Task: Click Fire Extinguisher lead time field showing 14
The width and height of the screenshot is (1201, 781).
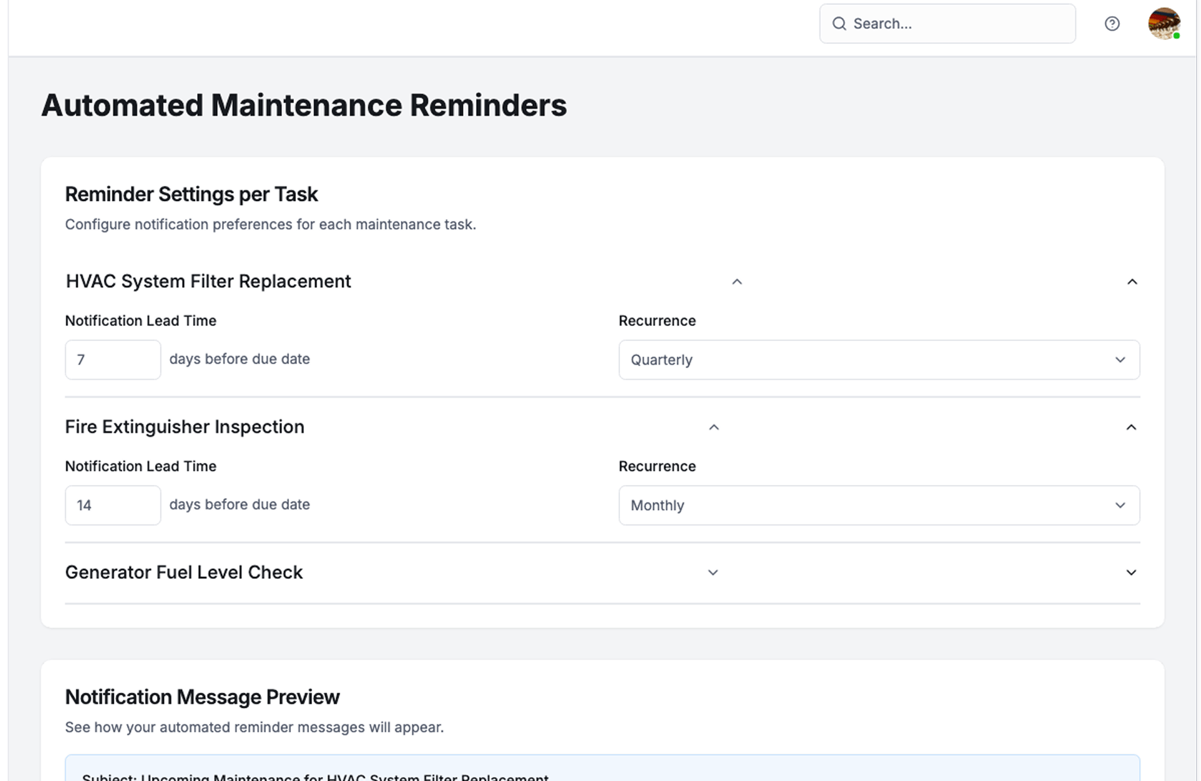Action: click(113, 505)
